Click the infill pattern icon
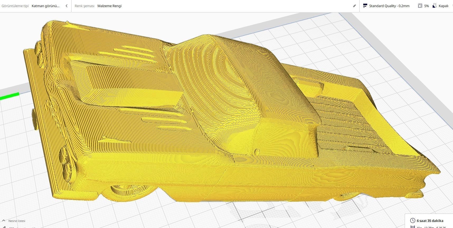This screenshot has width=453, height=228. point(420,6)
